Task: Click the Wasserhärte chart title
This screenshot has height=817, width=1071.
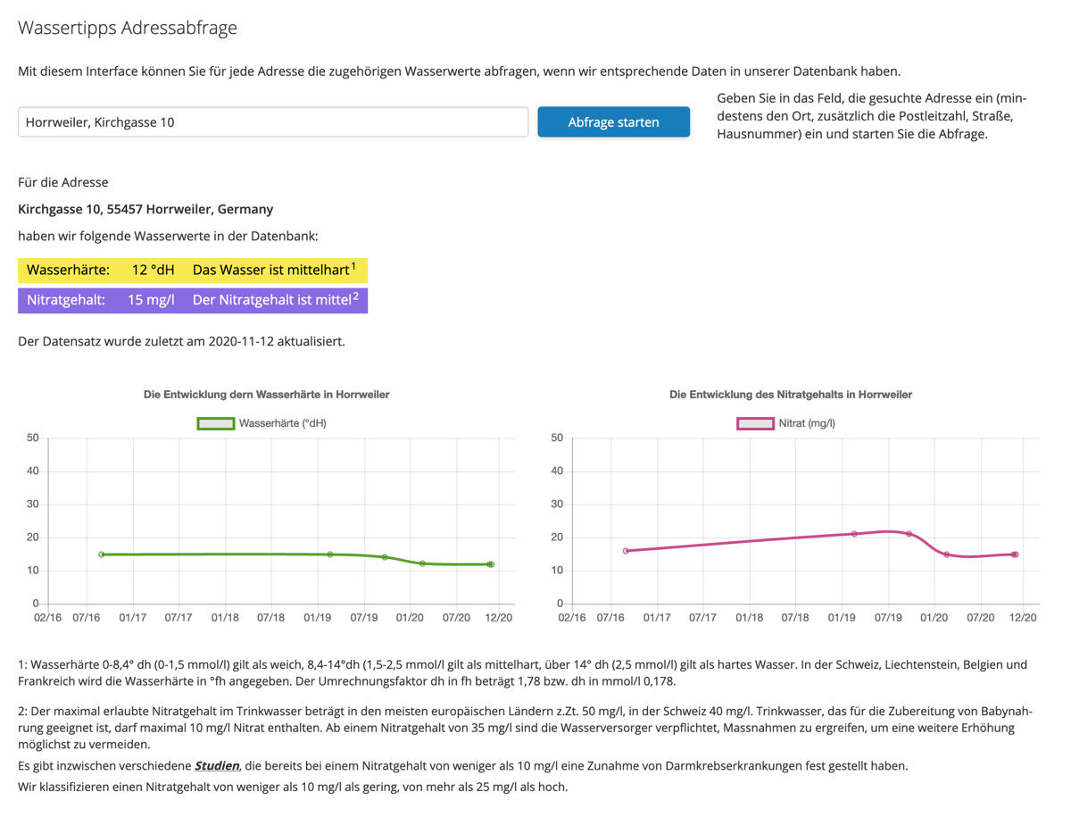Action: click(x=266, y=394)
